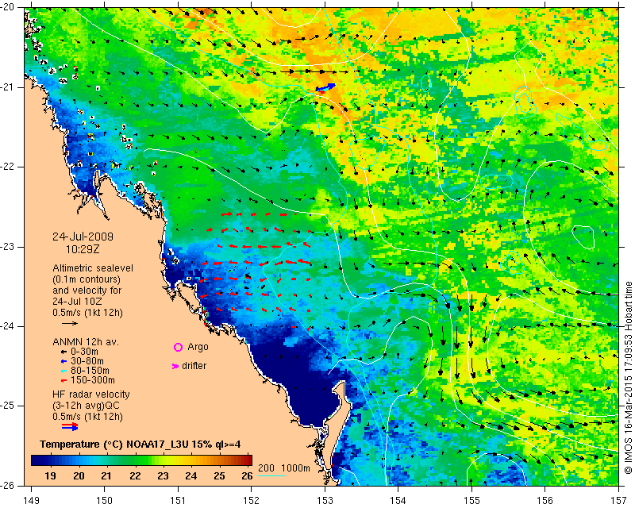
Task: Click the date label 24-Jul-2009
Action: 83,237
